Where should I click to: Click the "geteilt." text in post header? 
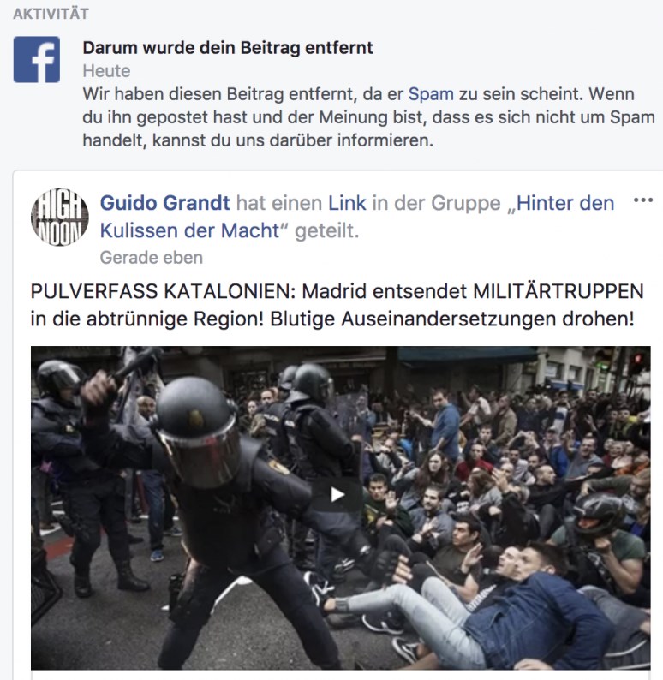[327, 230]
